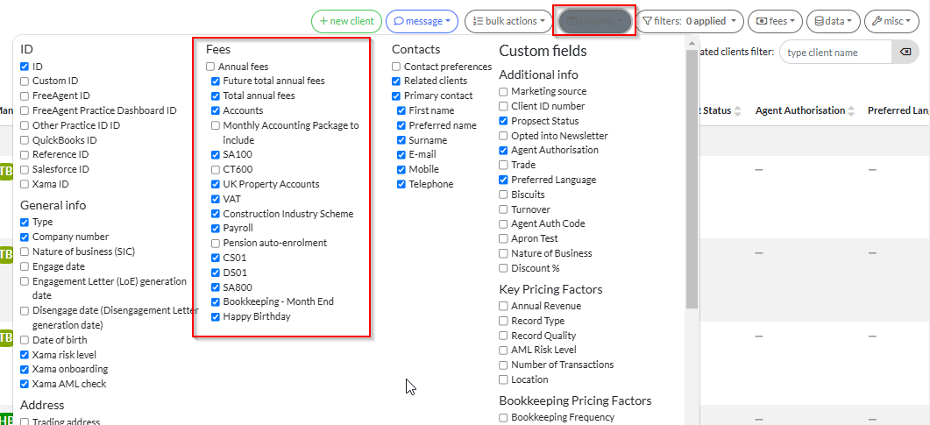Open the message dropdown

click(422, 21)
